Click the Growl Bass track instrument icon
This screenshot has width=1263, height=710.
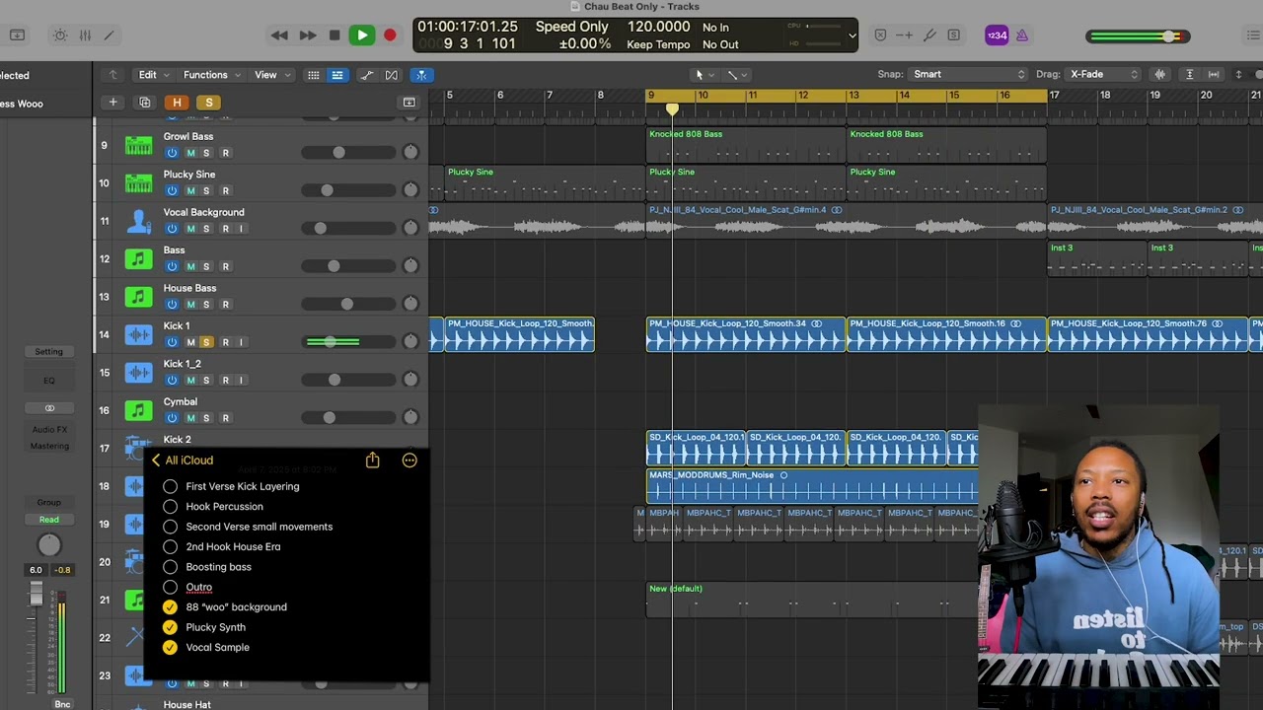click(138, 145)
